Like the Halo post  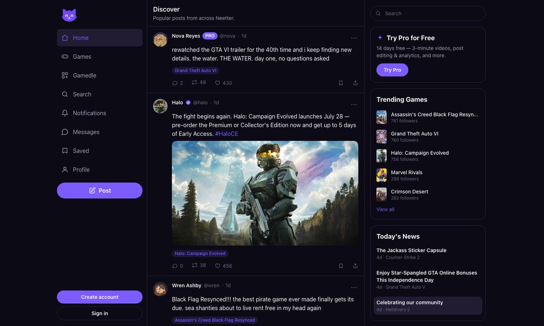click(x=224, y=266)
